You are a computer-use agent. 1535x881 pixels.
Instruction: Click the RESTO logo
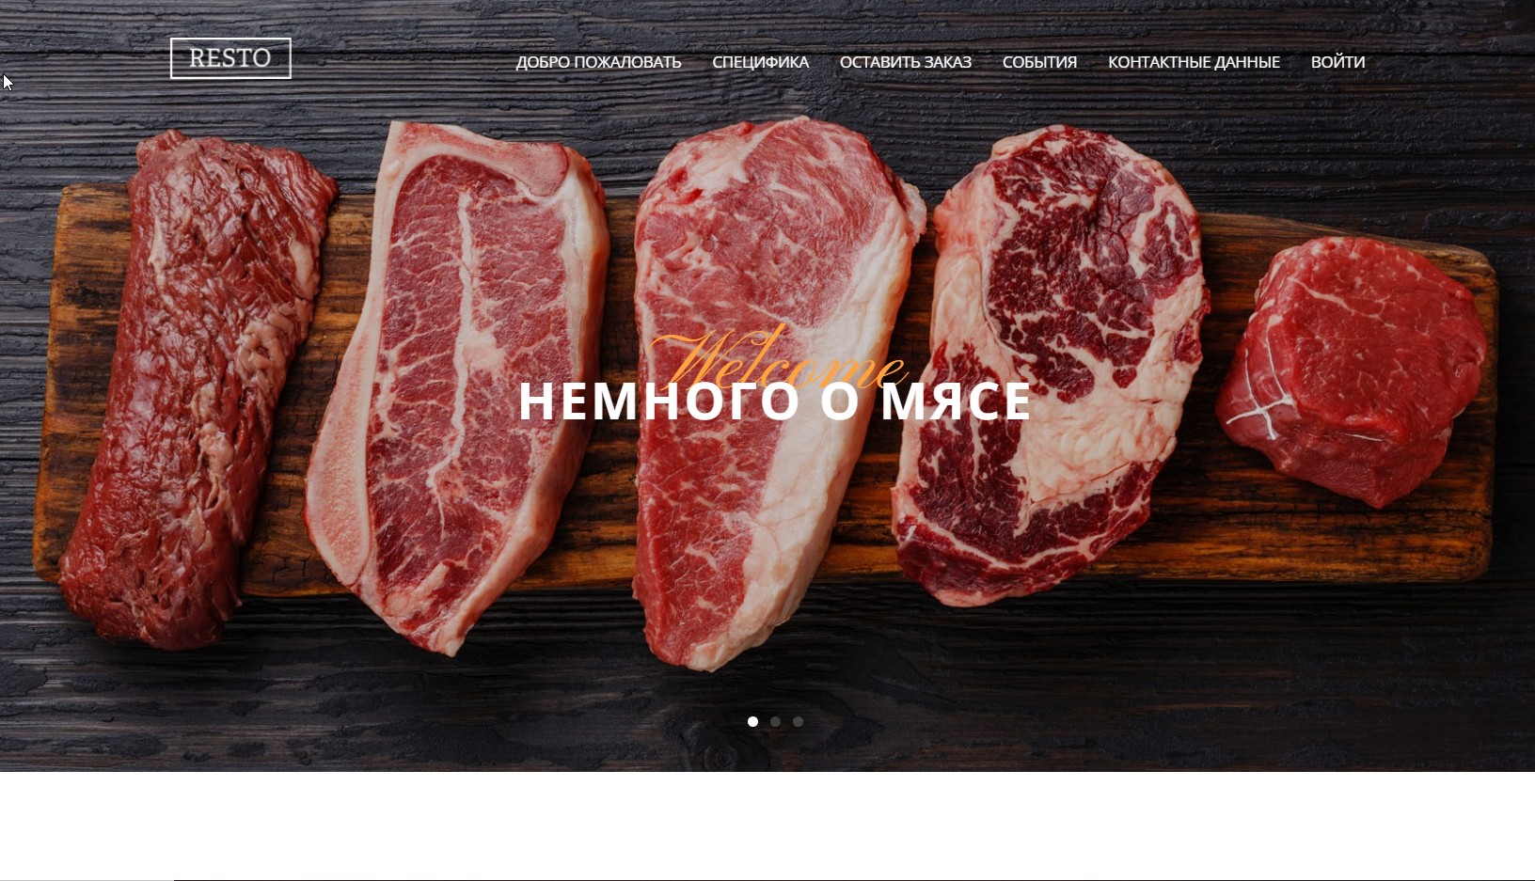(x=230, y=58)
